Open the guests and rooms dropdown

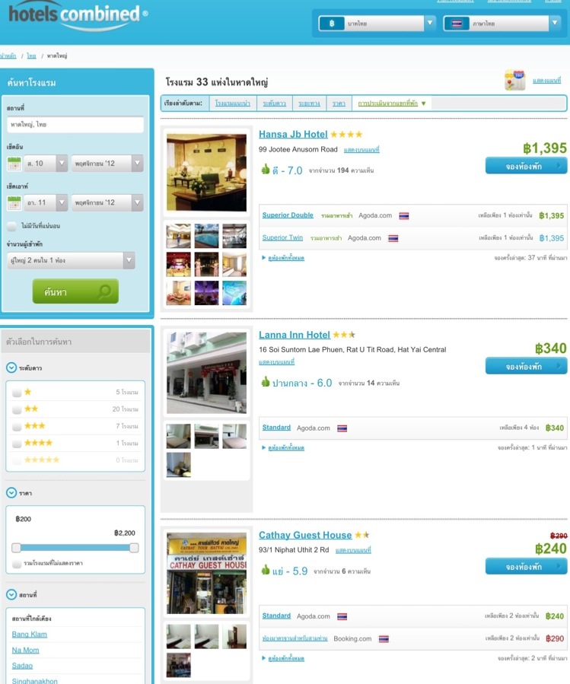[x=71, y=260]
